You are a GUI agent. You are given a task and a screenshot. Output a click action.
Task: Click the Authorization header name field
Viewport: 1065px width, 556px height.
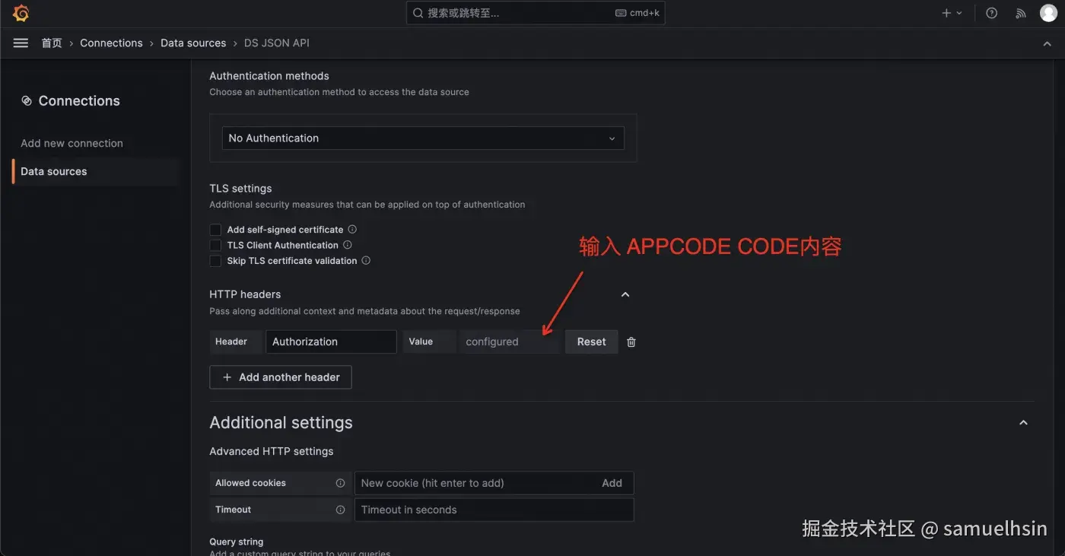[331, 342]
